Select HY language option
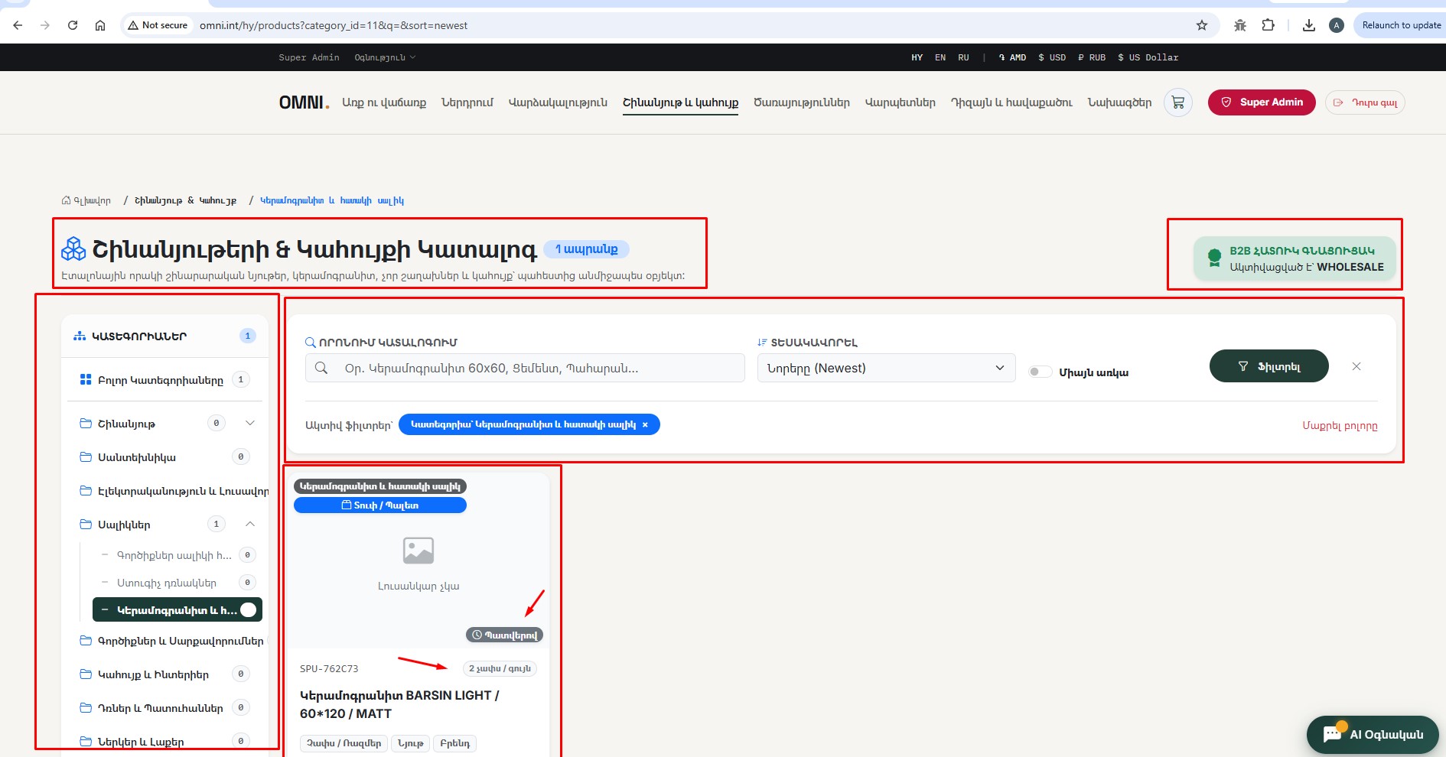Image resolution: width=1446 pixels, height=757 pixels. click(917, 57)
